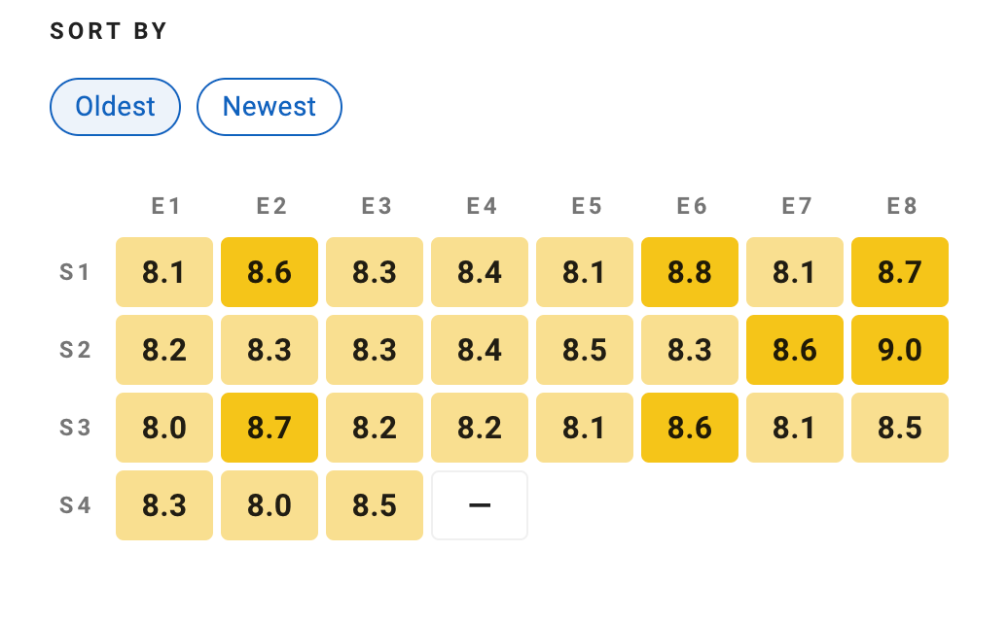Open the S2 E5 rating 8.5 cell
This screenshot has width=1008, height=622.
pos(585,350)
